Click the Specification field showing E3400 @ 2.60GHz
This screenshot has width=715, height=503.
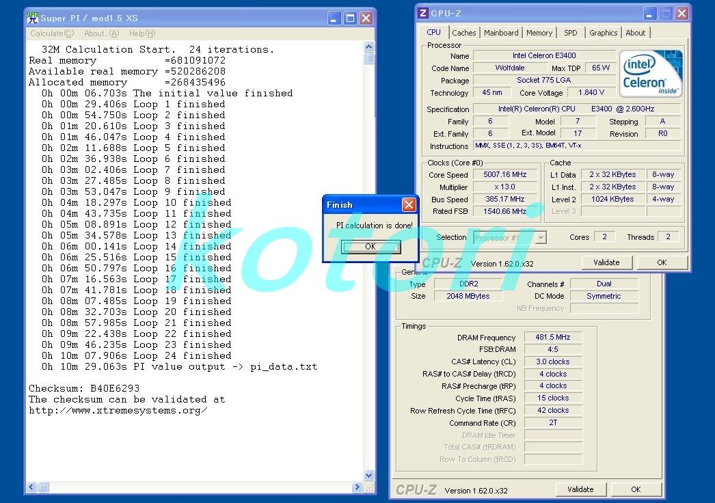pos(578,109)
